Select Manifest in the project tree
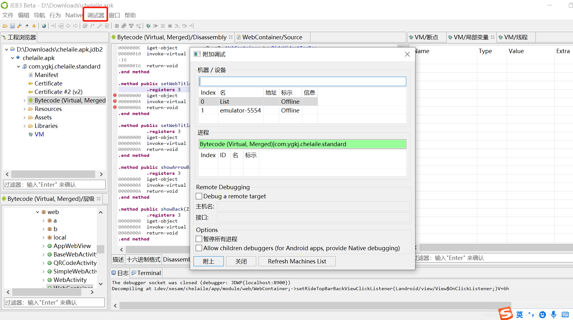This screenshot has width=573, height=320. tap(46, 75)
